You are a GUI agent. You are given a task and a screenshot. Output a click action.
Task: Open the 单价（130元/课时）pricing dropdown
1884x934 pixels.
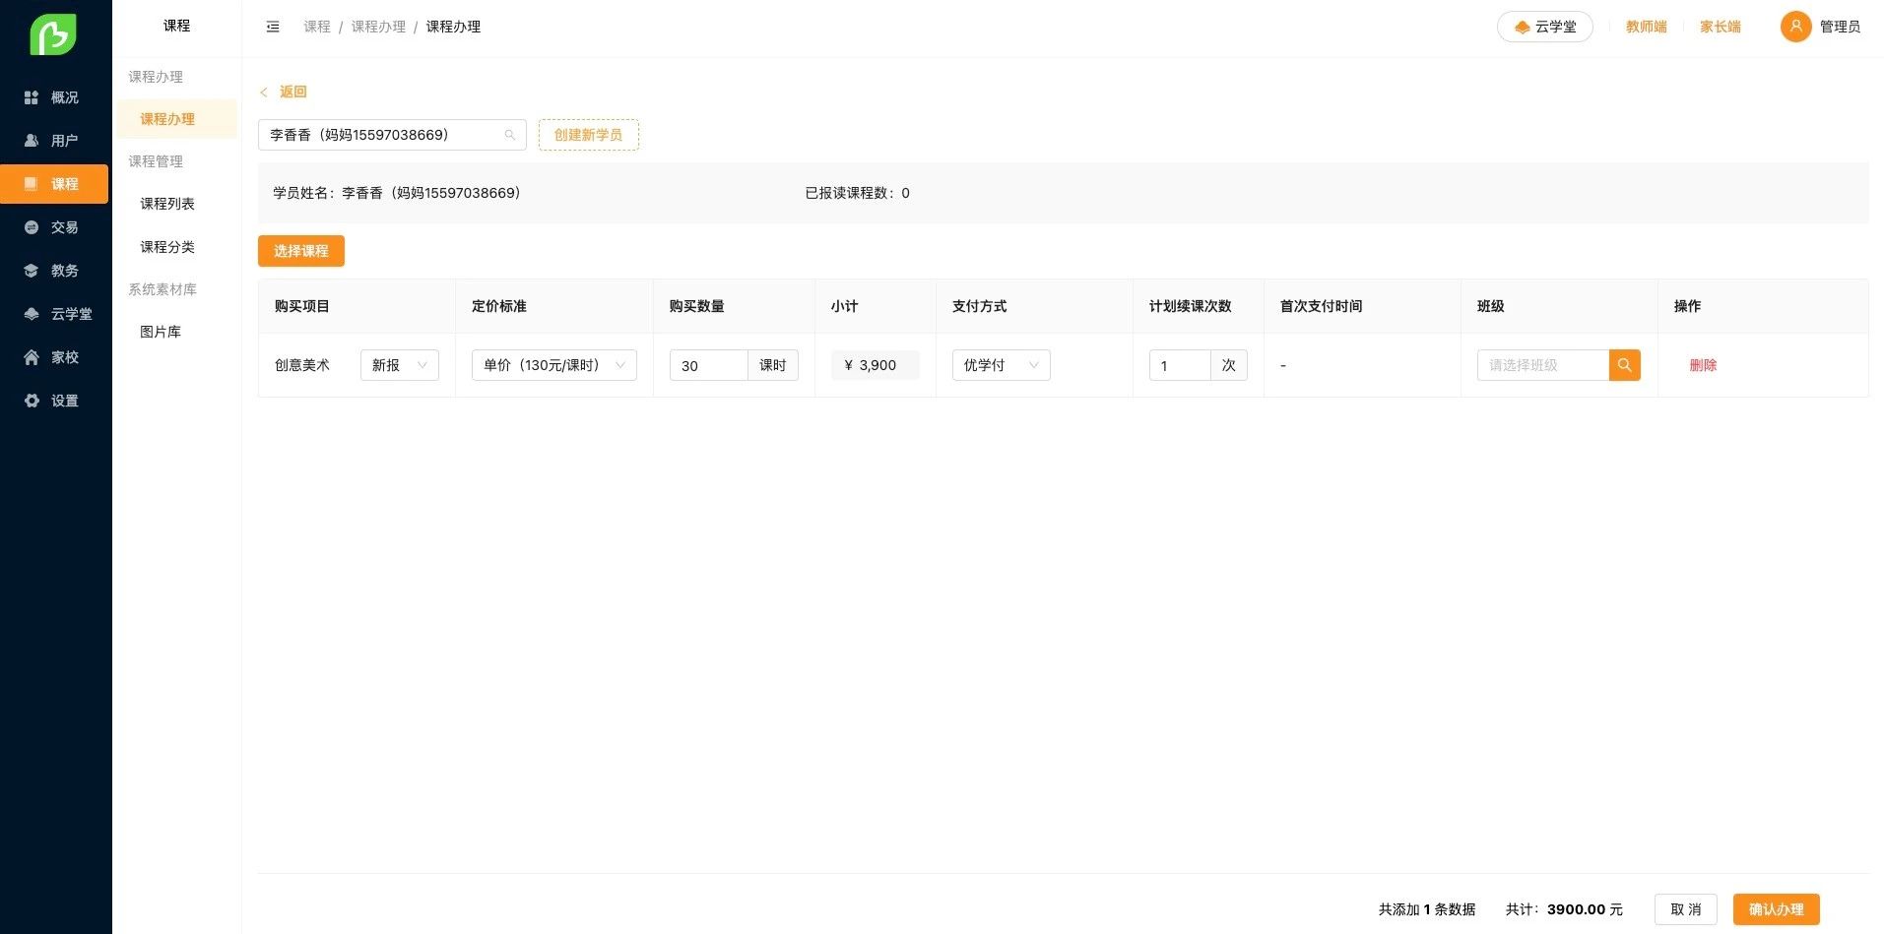pos(552,365)
